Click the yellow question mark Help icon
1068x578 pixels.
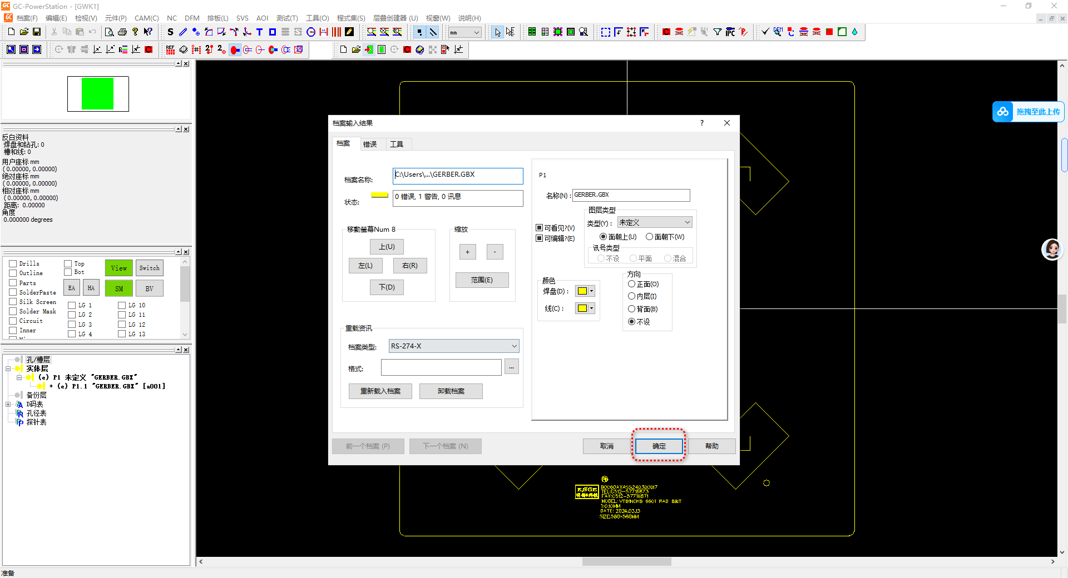[135, 32]
